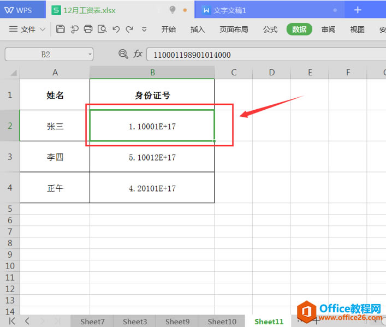Click the cell showing 1.10001E+17
Screen dimensions: 386x327
[152, 126]
